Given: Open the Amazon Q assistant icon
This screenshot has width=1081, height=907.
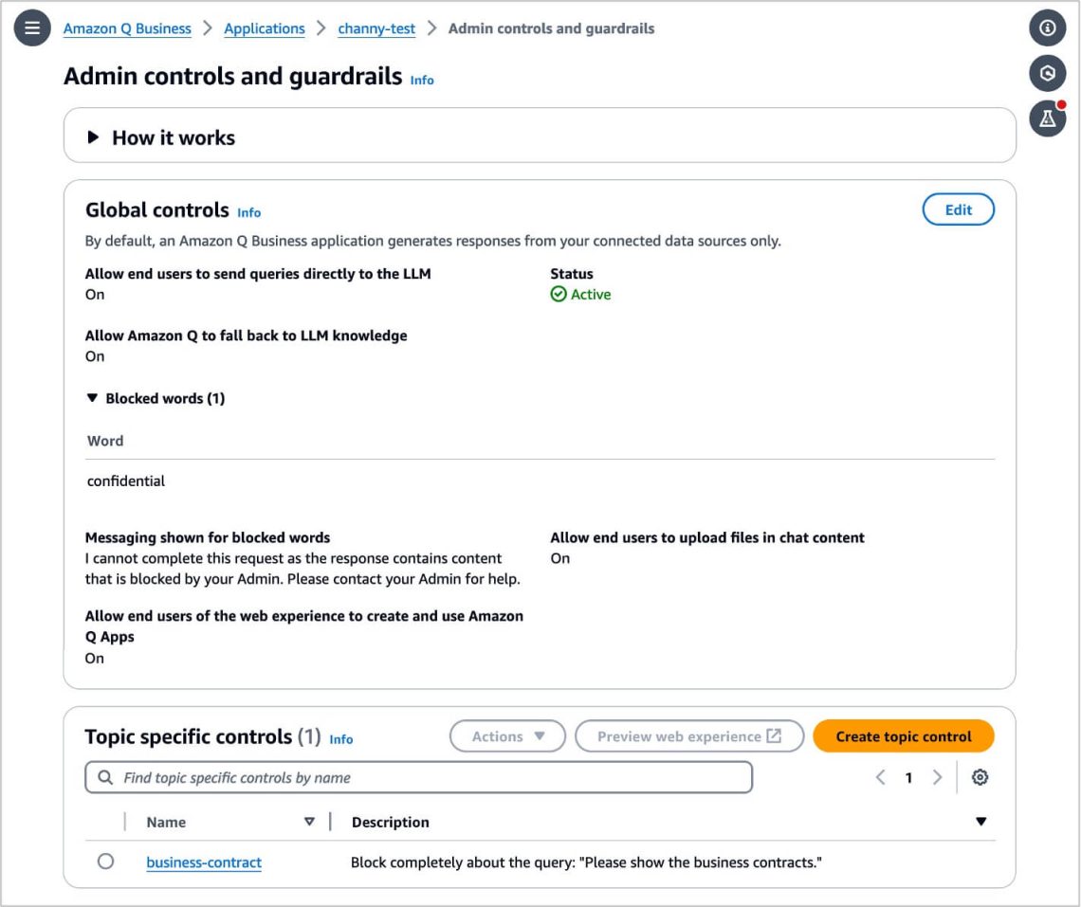Looking at the screenshot, I should coord(1047,73).
